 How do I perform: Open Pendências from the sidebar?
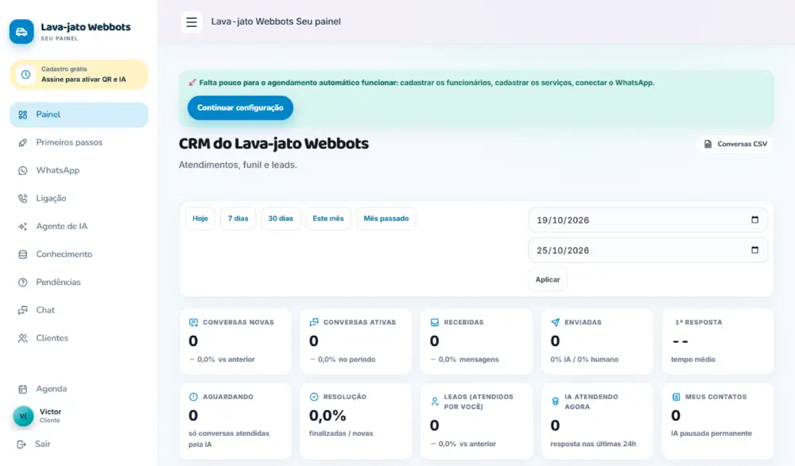pyautogui.click(x=79, y=282)
